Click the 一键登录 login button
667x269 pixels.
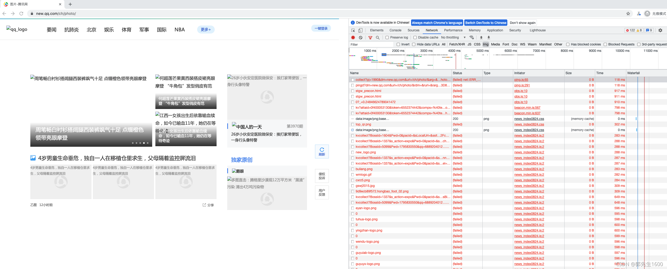click(x=321, y=28)
